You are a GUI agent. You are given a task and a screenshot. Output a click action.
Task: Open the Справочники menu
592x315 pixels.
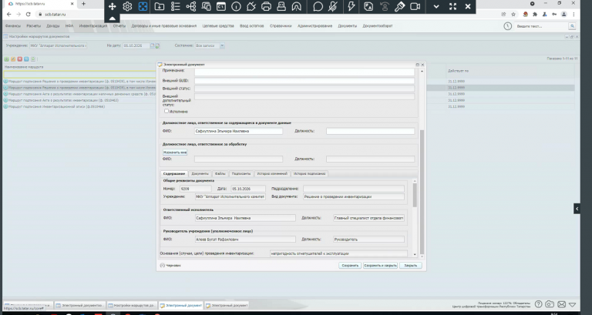click(281, 26)
